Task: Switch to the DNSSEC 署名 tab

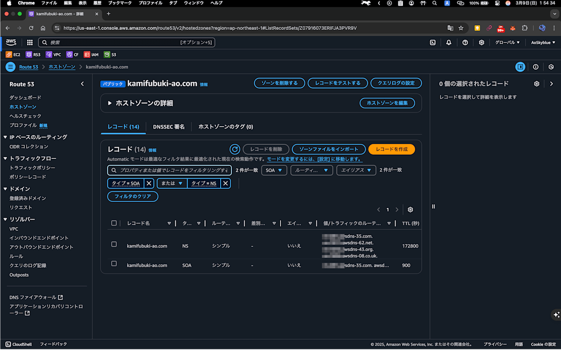Action: 169,127
